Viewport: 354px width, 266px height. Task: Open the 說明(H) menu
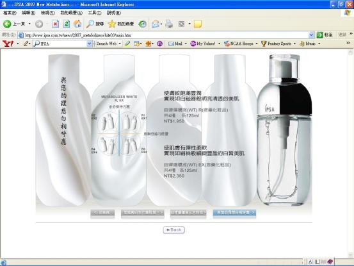(x=114, y=13)
